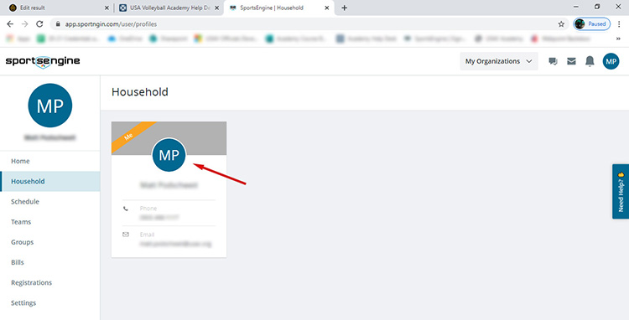Go back using the browser arrow

coord(10,24)
